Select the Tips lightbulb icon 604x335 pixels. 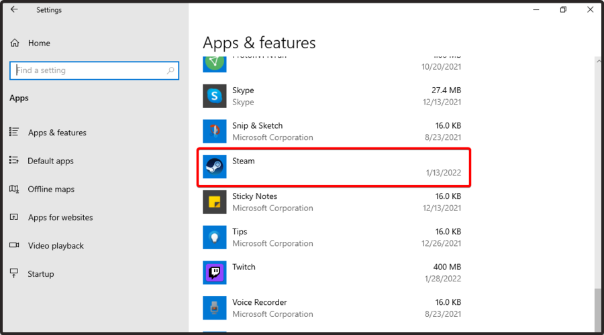215,237
